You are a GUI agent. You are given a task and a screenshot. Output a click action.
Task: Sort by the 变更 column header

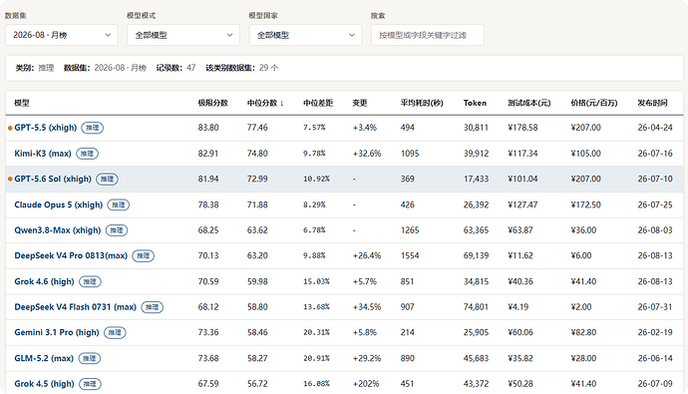[x=360, y=103]
